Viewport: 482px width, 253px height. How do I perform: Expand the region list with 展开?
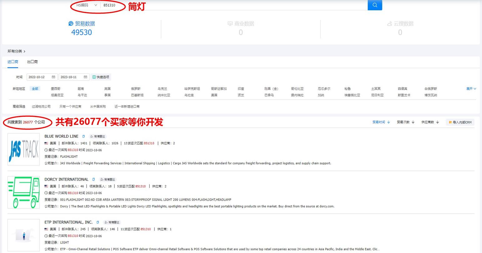click(x=471, y=89)
